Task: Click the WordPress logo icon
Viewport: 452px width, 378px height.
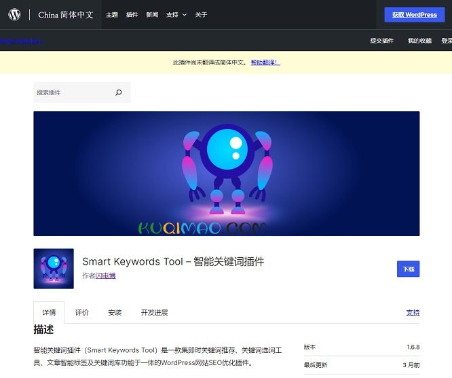Action: pyautogui.click(x=14, y=14)
